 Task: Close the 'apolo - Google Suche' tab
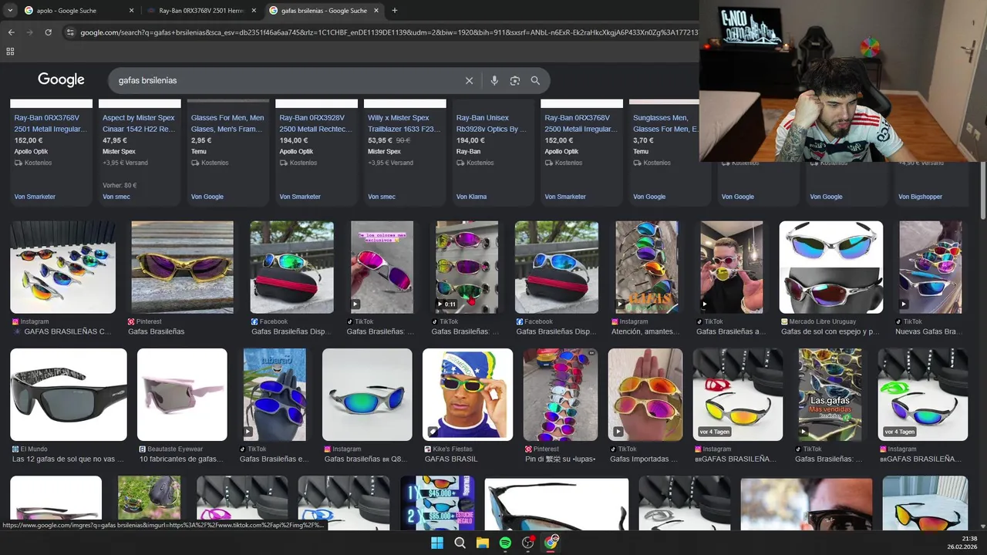(131, 11)
